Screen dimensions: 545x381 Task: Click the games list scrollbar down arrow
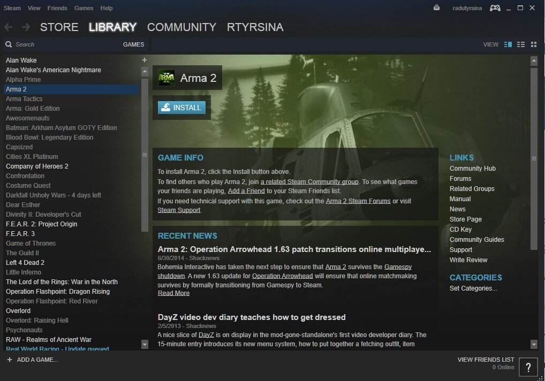pyautogui.click(x=145, y=345)
